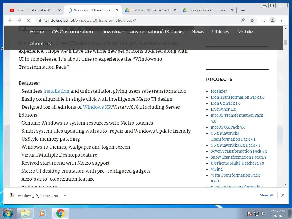The image size is (292, 219).
Task: Select the Windows 10 Transformation tab
Action: (93, 10)
